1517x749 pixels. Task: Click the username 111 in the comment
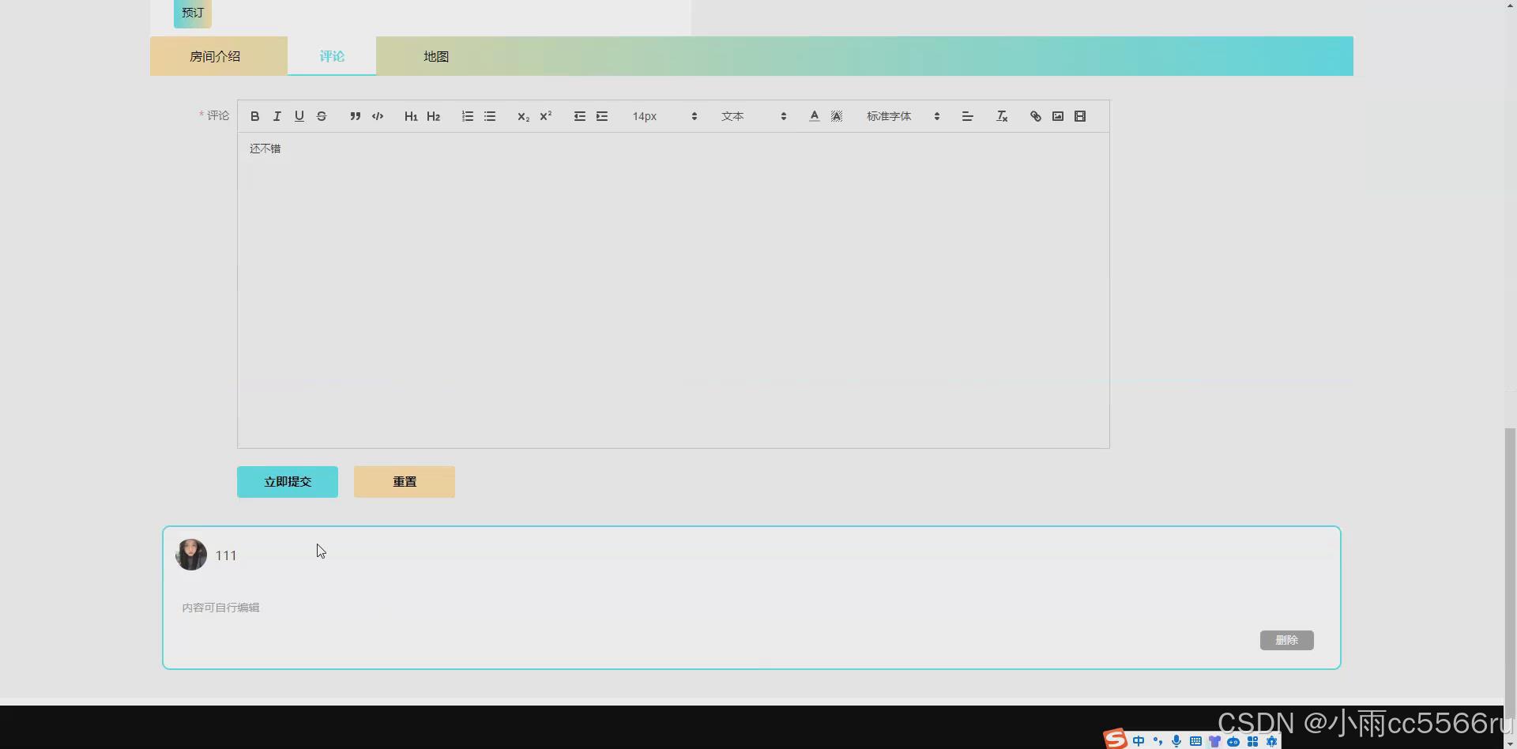coord(226,555)
